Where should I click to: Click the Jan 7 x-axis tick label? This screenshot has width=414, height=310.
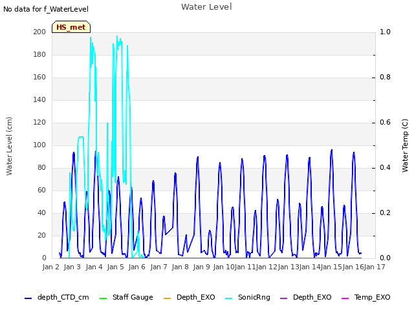pos(158,267)
